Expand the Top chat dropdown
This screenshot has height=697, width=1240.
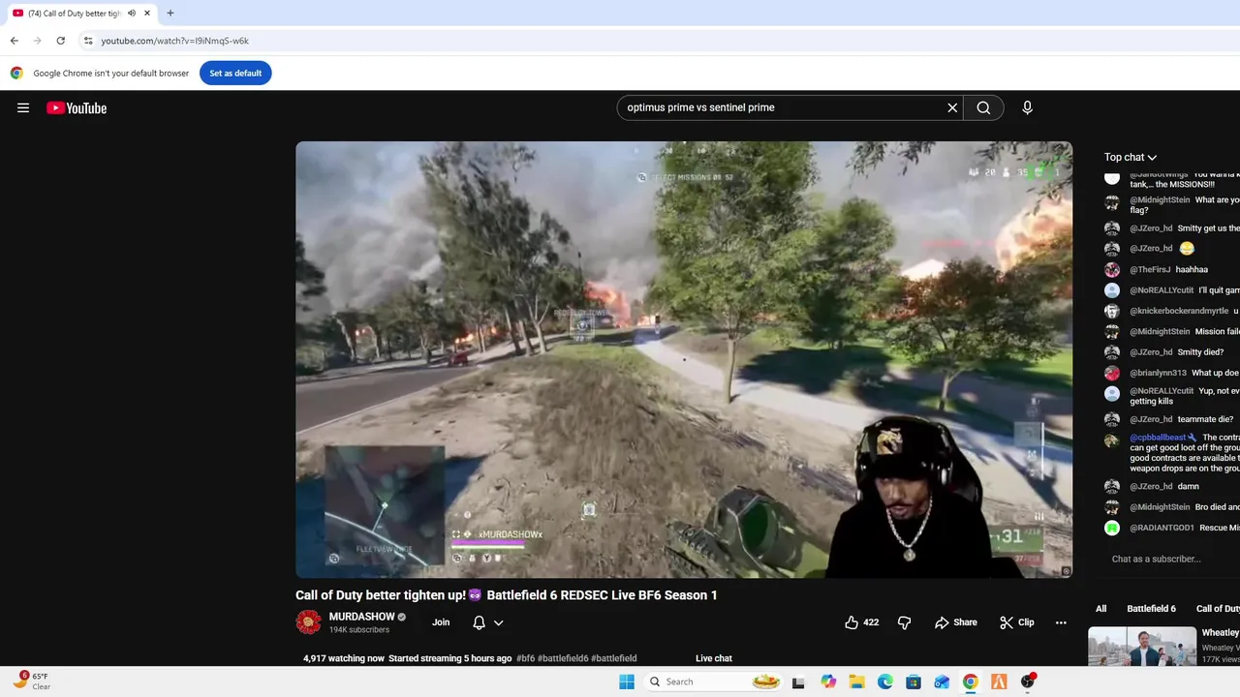click(1131, 157)
